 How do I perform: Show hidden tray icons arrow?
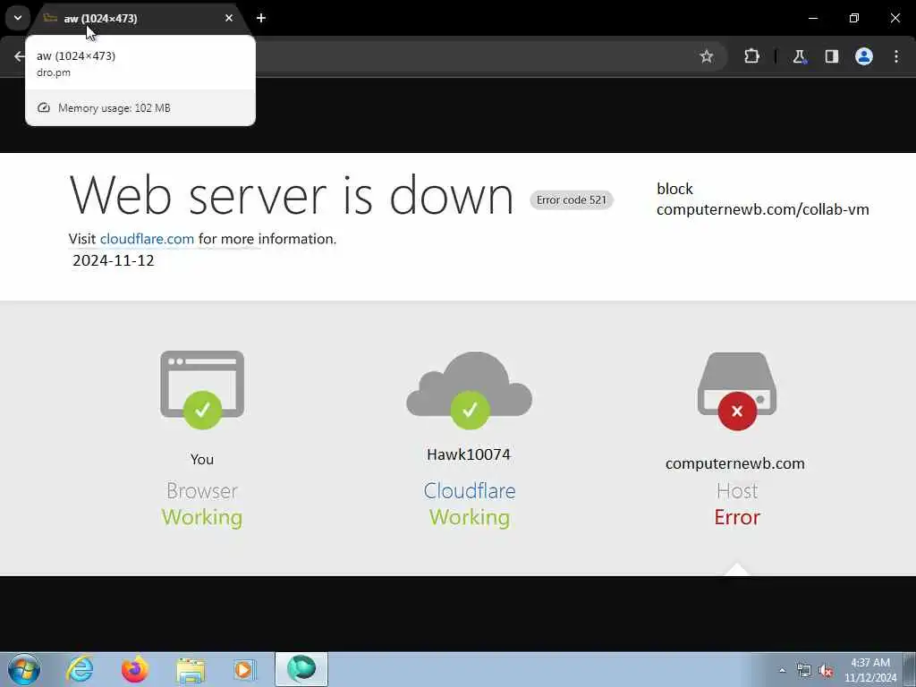pos(782,670)
